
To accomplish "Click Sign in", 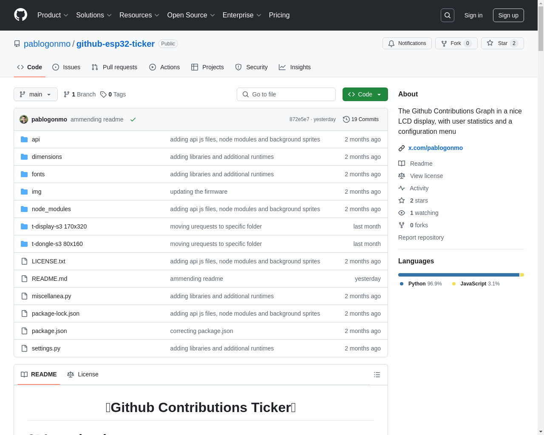I will pos(473,15).
